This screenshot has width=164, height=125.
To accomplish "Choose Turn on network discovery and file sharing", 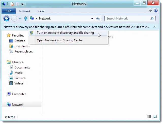I will coord(68,33).
